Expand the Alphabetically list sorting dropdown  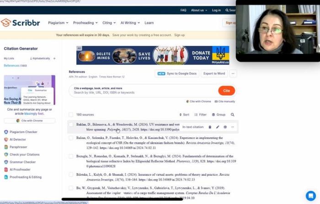[x=40, y=58]
